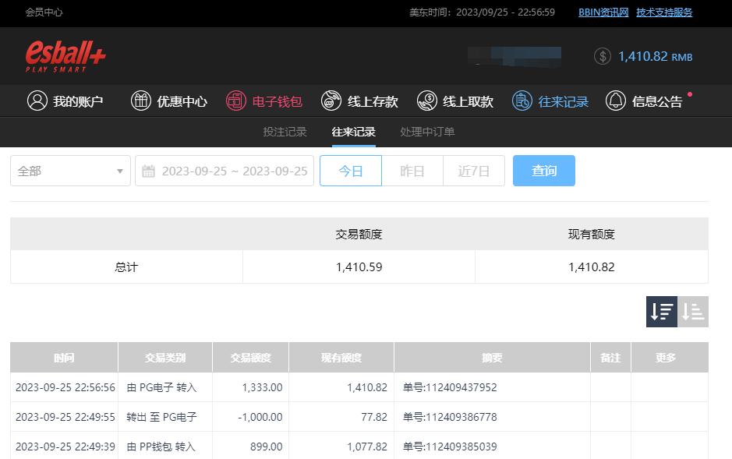Sort records in descending order icon
This screenshot has width=732, height=459.
662,312
